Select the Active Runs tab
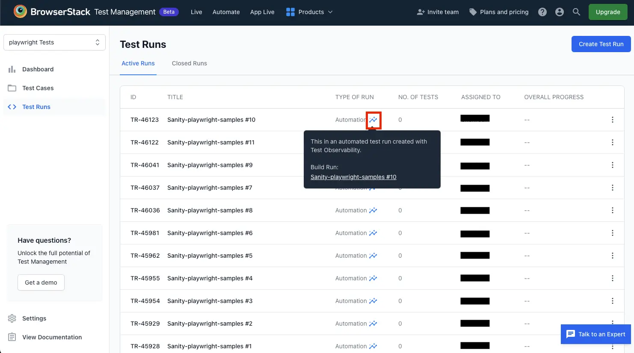 click(x=138, y=63)
